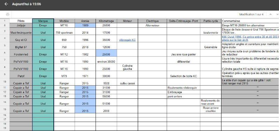Click the '51000' kilometrage cell
This screenshot has width=279, height=131.
(106, 102)
